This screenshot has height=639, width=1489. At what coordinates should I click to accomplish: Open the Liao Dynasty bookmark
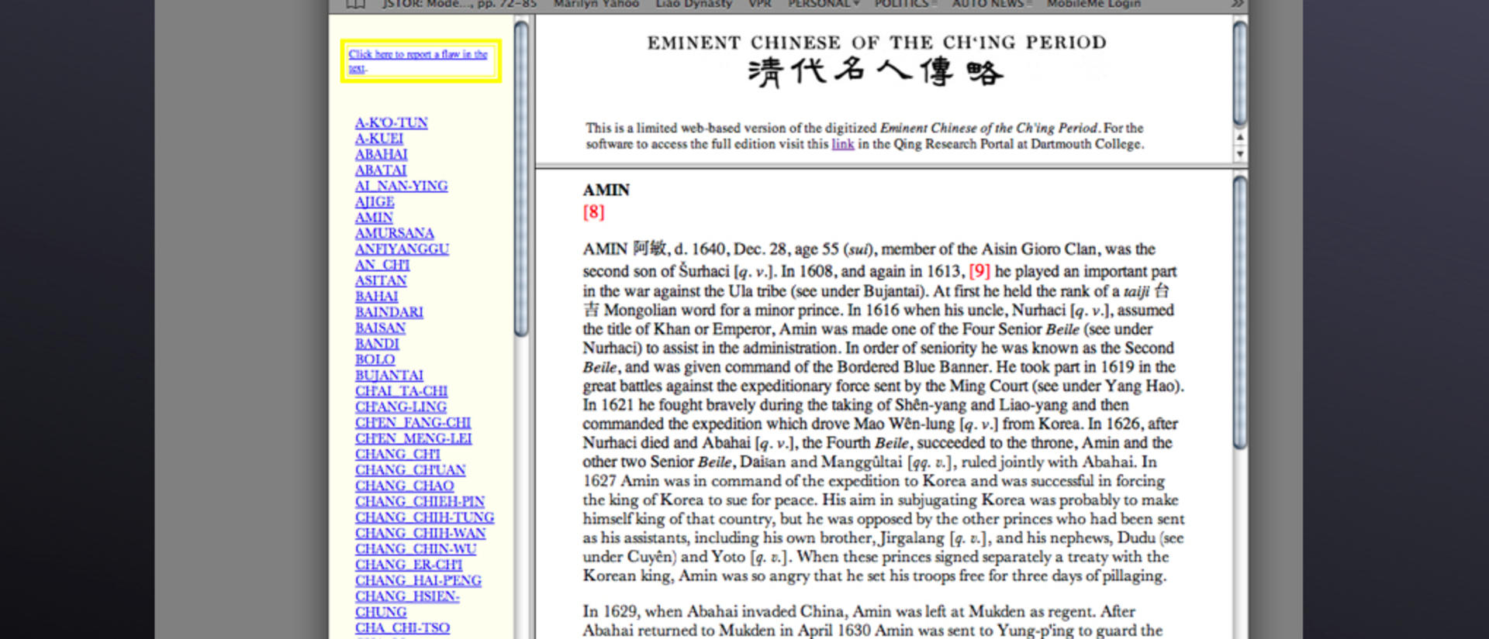coord(693,4)
